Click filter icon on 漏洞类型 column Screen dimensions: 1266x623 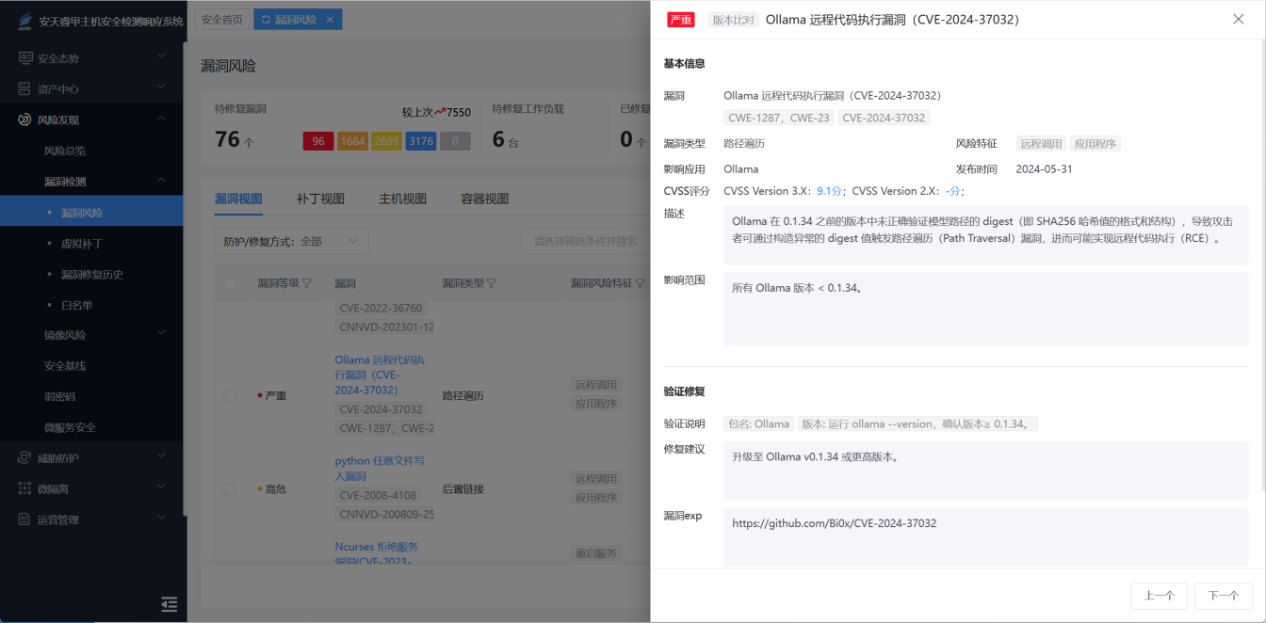[x=492, y=283]
